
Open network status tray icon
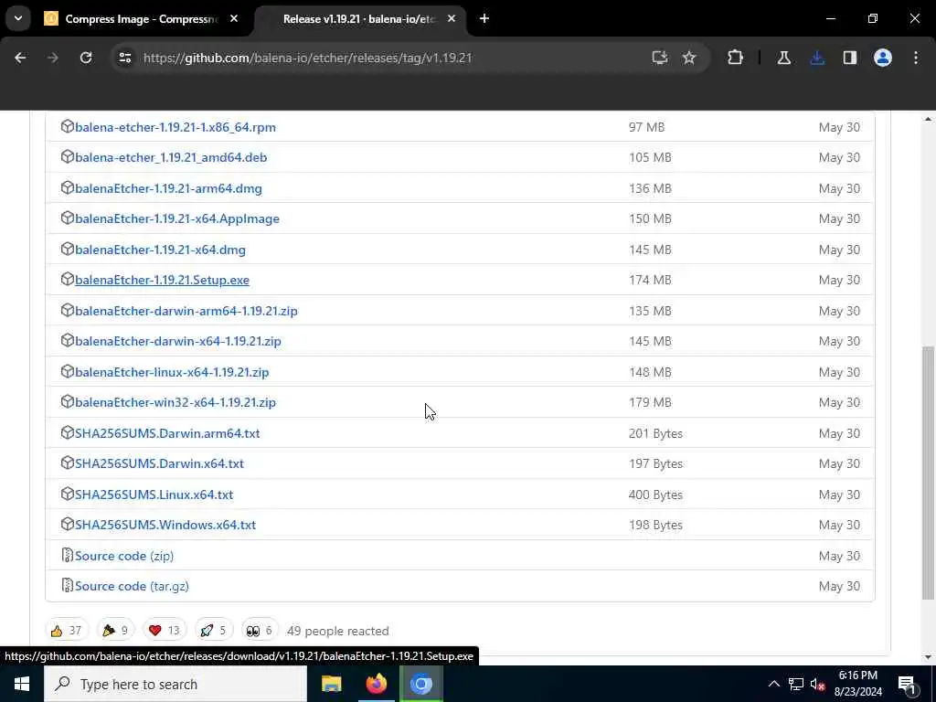point(796,684)
